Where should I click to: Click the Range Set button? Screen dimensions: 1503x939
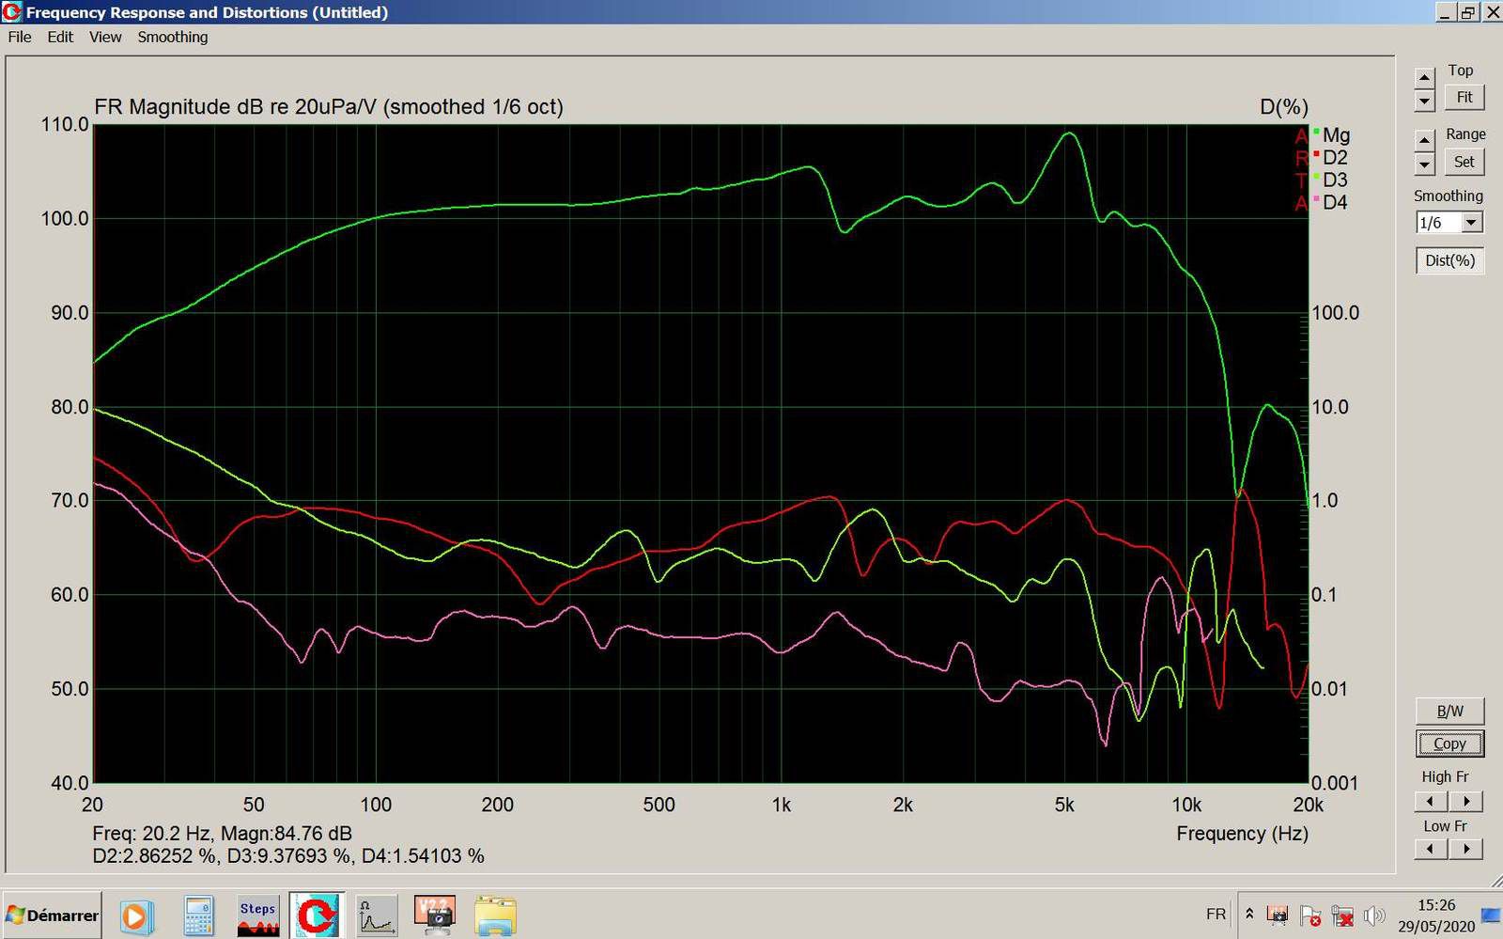(1464, 162)
